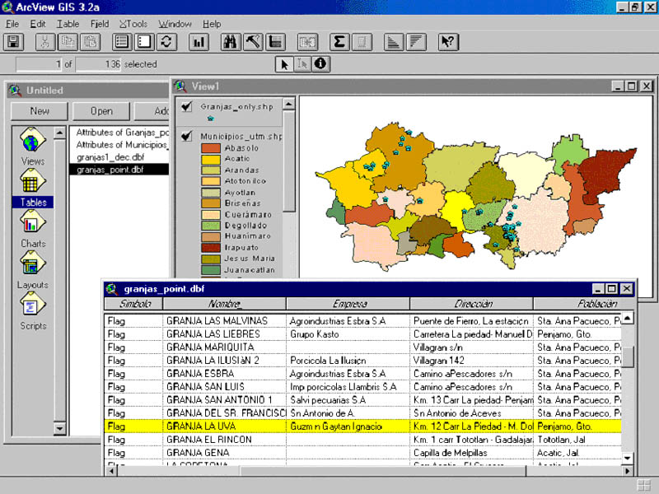Click the Save Project icon in toolbar
This screenshot has height=494, width=659.
14,42
